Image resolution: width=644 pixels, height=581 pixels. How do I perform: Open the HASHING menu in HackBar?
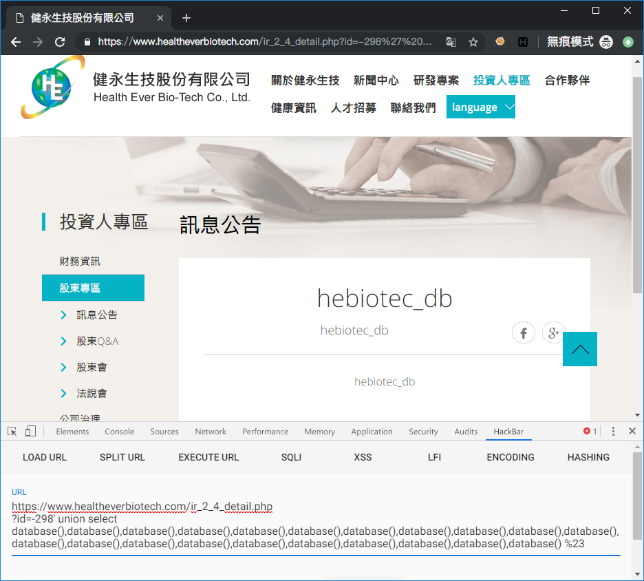(x=588, y=457)
